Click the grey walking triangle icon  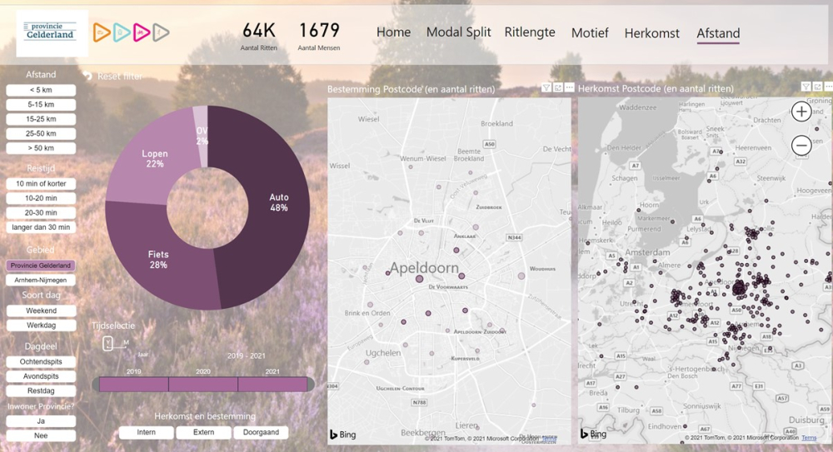(161, 32)
